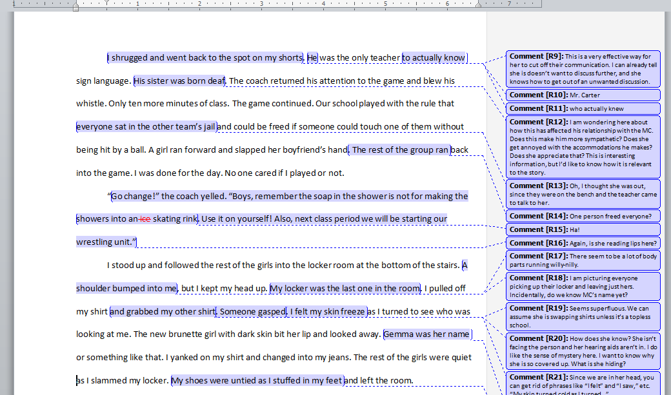This screenshot has width=671, height=395.
Task: Click Comment R13 'I thought she was out'
Action: pyautogui.click(x=583, y=194)
